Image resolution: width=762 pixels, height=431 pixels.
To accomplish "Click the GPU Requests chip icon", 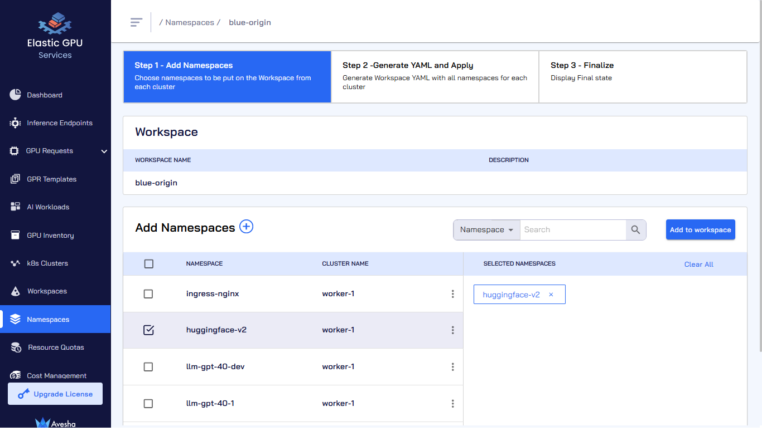I will coord(15,151).
